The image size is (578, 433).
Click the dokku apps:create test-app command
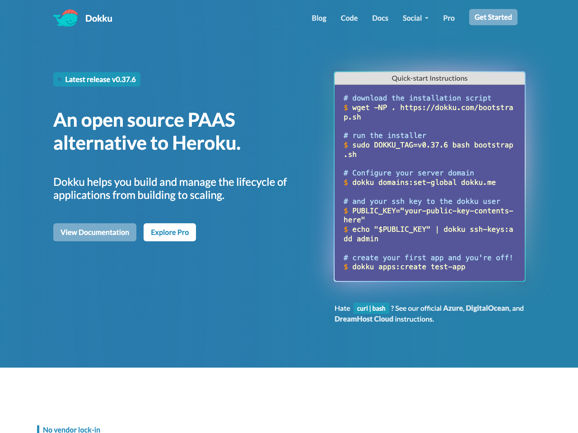pos(409,267)
